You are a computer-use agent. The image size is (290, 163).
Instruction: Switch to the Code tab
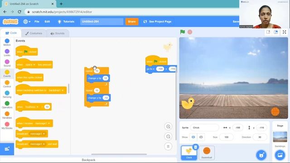coord(11,33)
